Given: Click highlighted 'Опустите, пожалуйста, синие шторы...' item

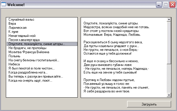Looking at the screenshot, I should click(42, 44).
